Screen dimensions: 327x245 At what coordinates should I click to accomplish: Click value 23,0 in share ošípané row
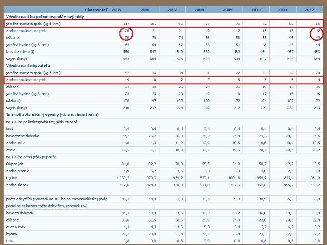tap(263, 220)
